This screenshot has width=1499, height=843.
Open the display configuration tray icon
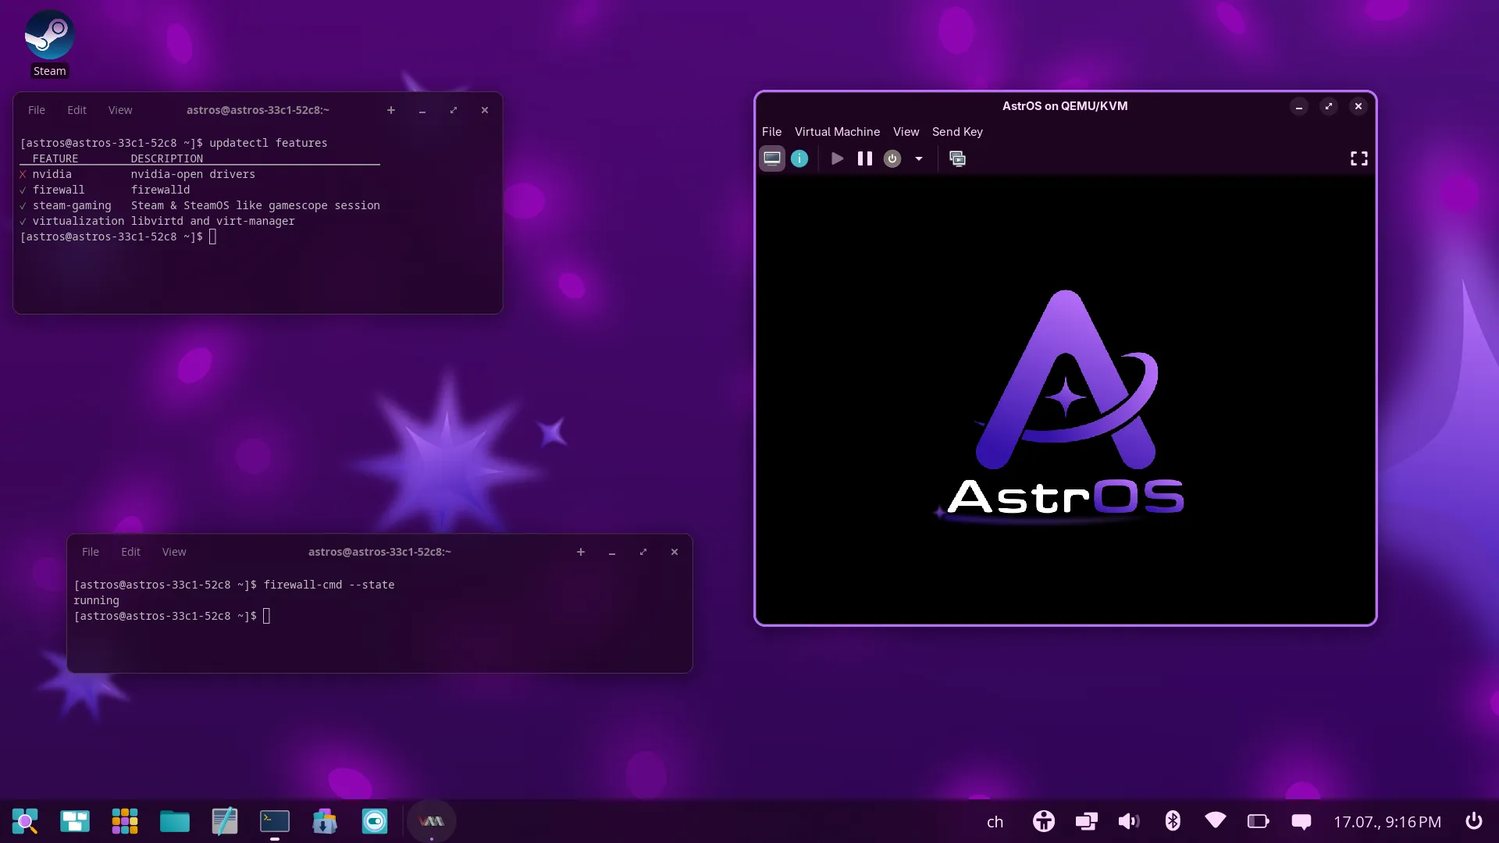[1086, 821]
